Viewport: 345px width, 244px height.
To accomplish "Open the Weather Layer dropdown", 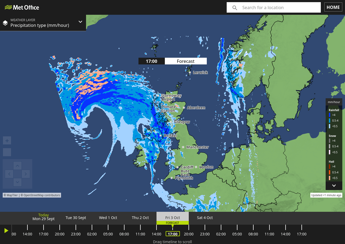I will click(x=80, y=22).
